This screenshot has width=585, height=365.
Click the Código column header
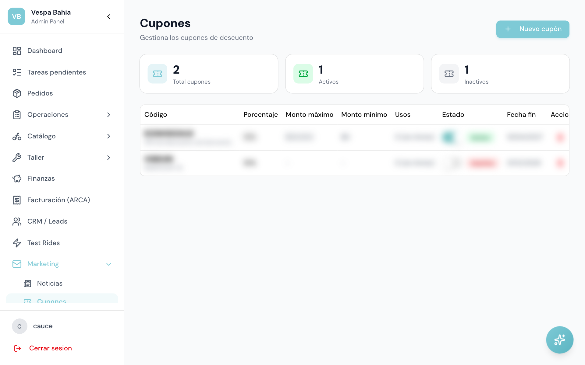156,115
